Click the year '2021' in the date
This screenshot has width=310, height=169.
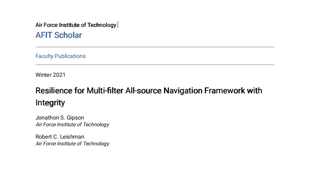59,75
